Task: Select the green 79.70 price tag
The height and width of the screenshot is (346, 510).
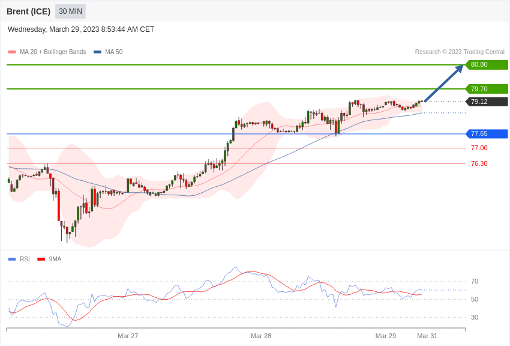Action: [487, 89]
